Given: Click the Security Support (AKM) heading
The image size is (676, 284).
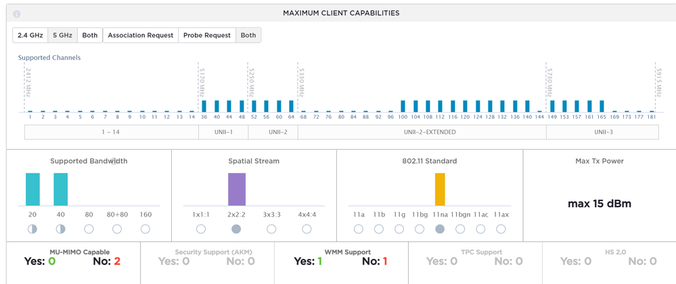Looking at the screenshot, I should [213, 252].
